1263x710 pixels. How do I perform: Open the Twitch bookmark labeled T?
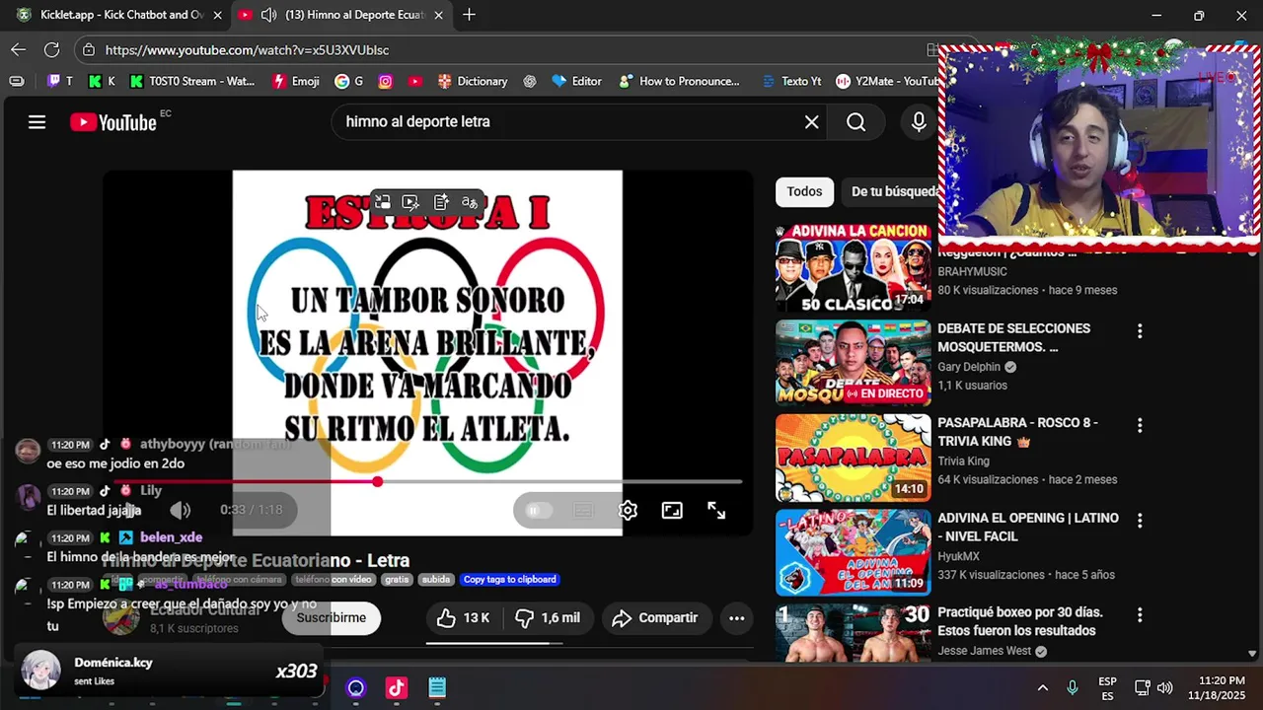[60, 81]
